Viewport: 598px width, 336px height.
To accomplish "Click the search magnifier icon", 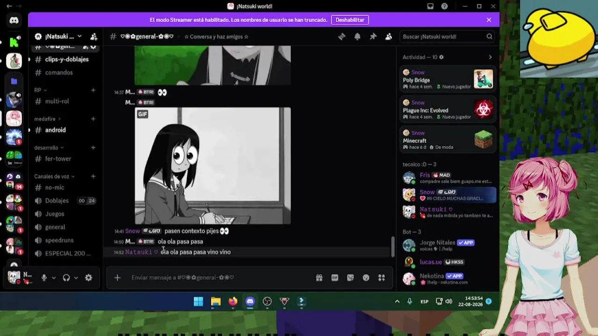I will (489, 36).
